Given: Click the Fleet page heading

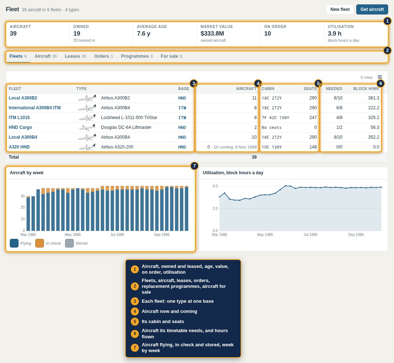Looking at the screenshot, I should pyautogui.click(x=12, y=9).
